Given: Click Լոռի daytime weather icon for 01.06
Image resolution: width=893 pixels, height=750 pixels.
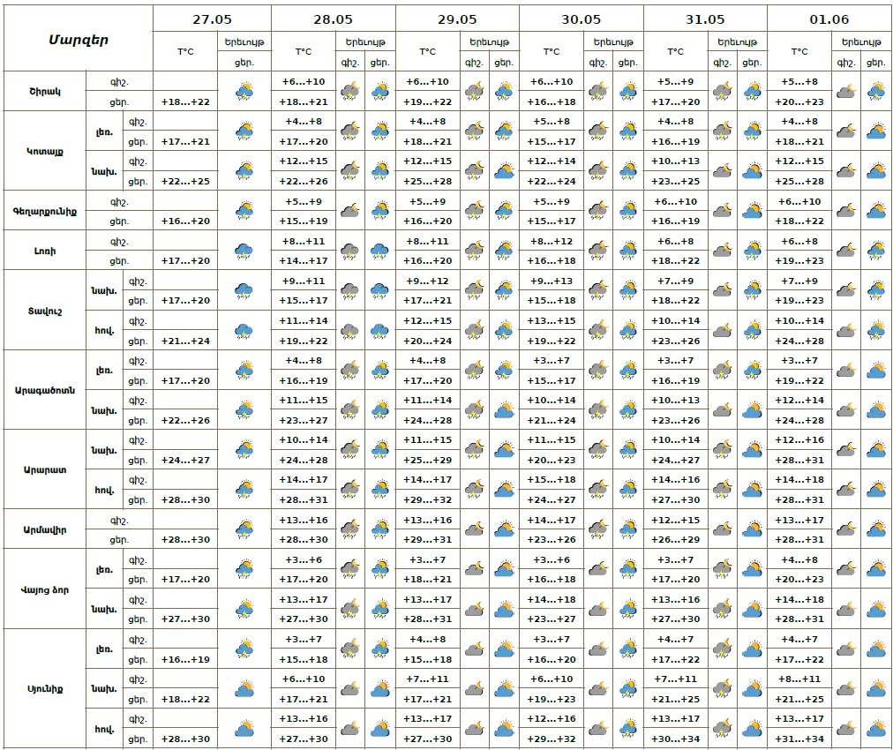Looking at the screenshot, I should 876,251.
